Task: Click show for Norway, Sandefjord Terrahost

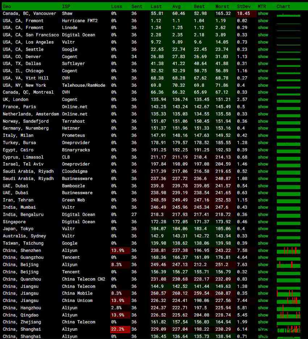Action: click(263, 121)
